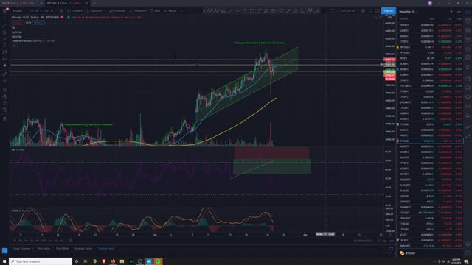Image resolution: width=472 pixels, height=265 pixels.
Task: Open the File Explorer taskbar icon
Action: click(122, 261)
